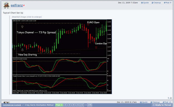Screen dimensions: 174x107
Task: Go to page 3 of thread
Action: click(70, 105)
